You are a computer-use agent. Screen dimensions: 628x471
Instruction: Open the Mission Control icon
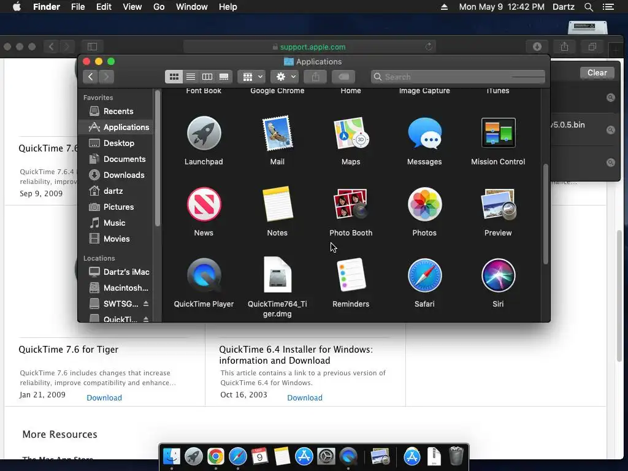498,133
